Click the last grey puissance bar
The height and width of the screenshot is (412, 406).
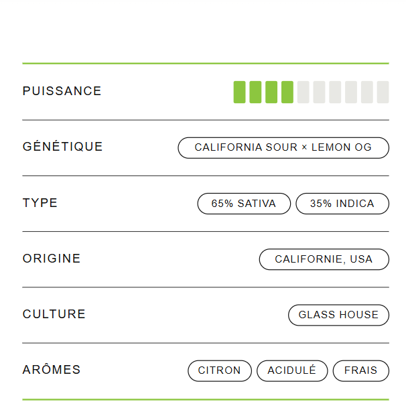(x=383, y=92)
